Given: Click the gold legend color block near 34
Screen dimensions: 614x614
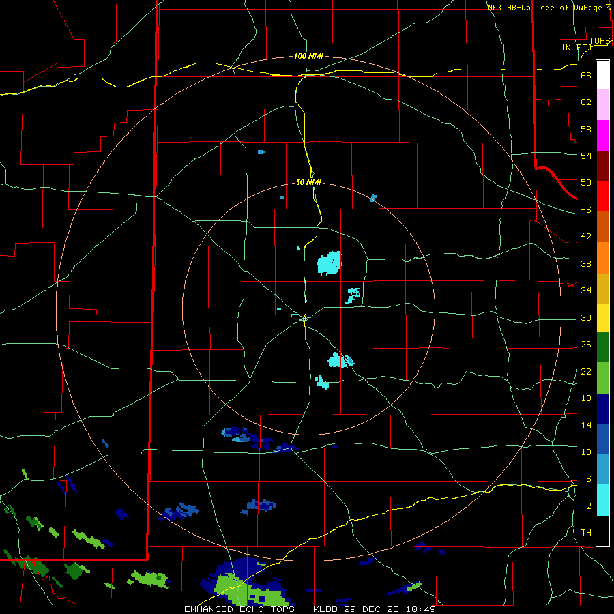Looking at the screenshot, I should [x=602, y=289].
